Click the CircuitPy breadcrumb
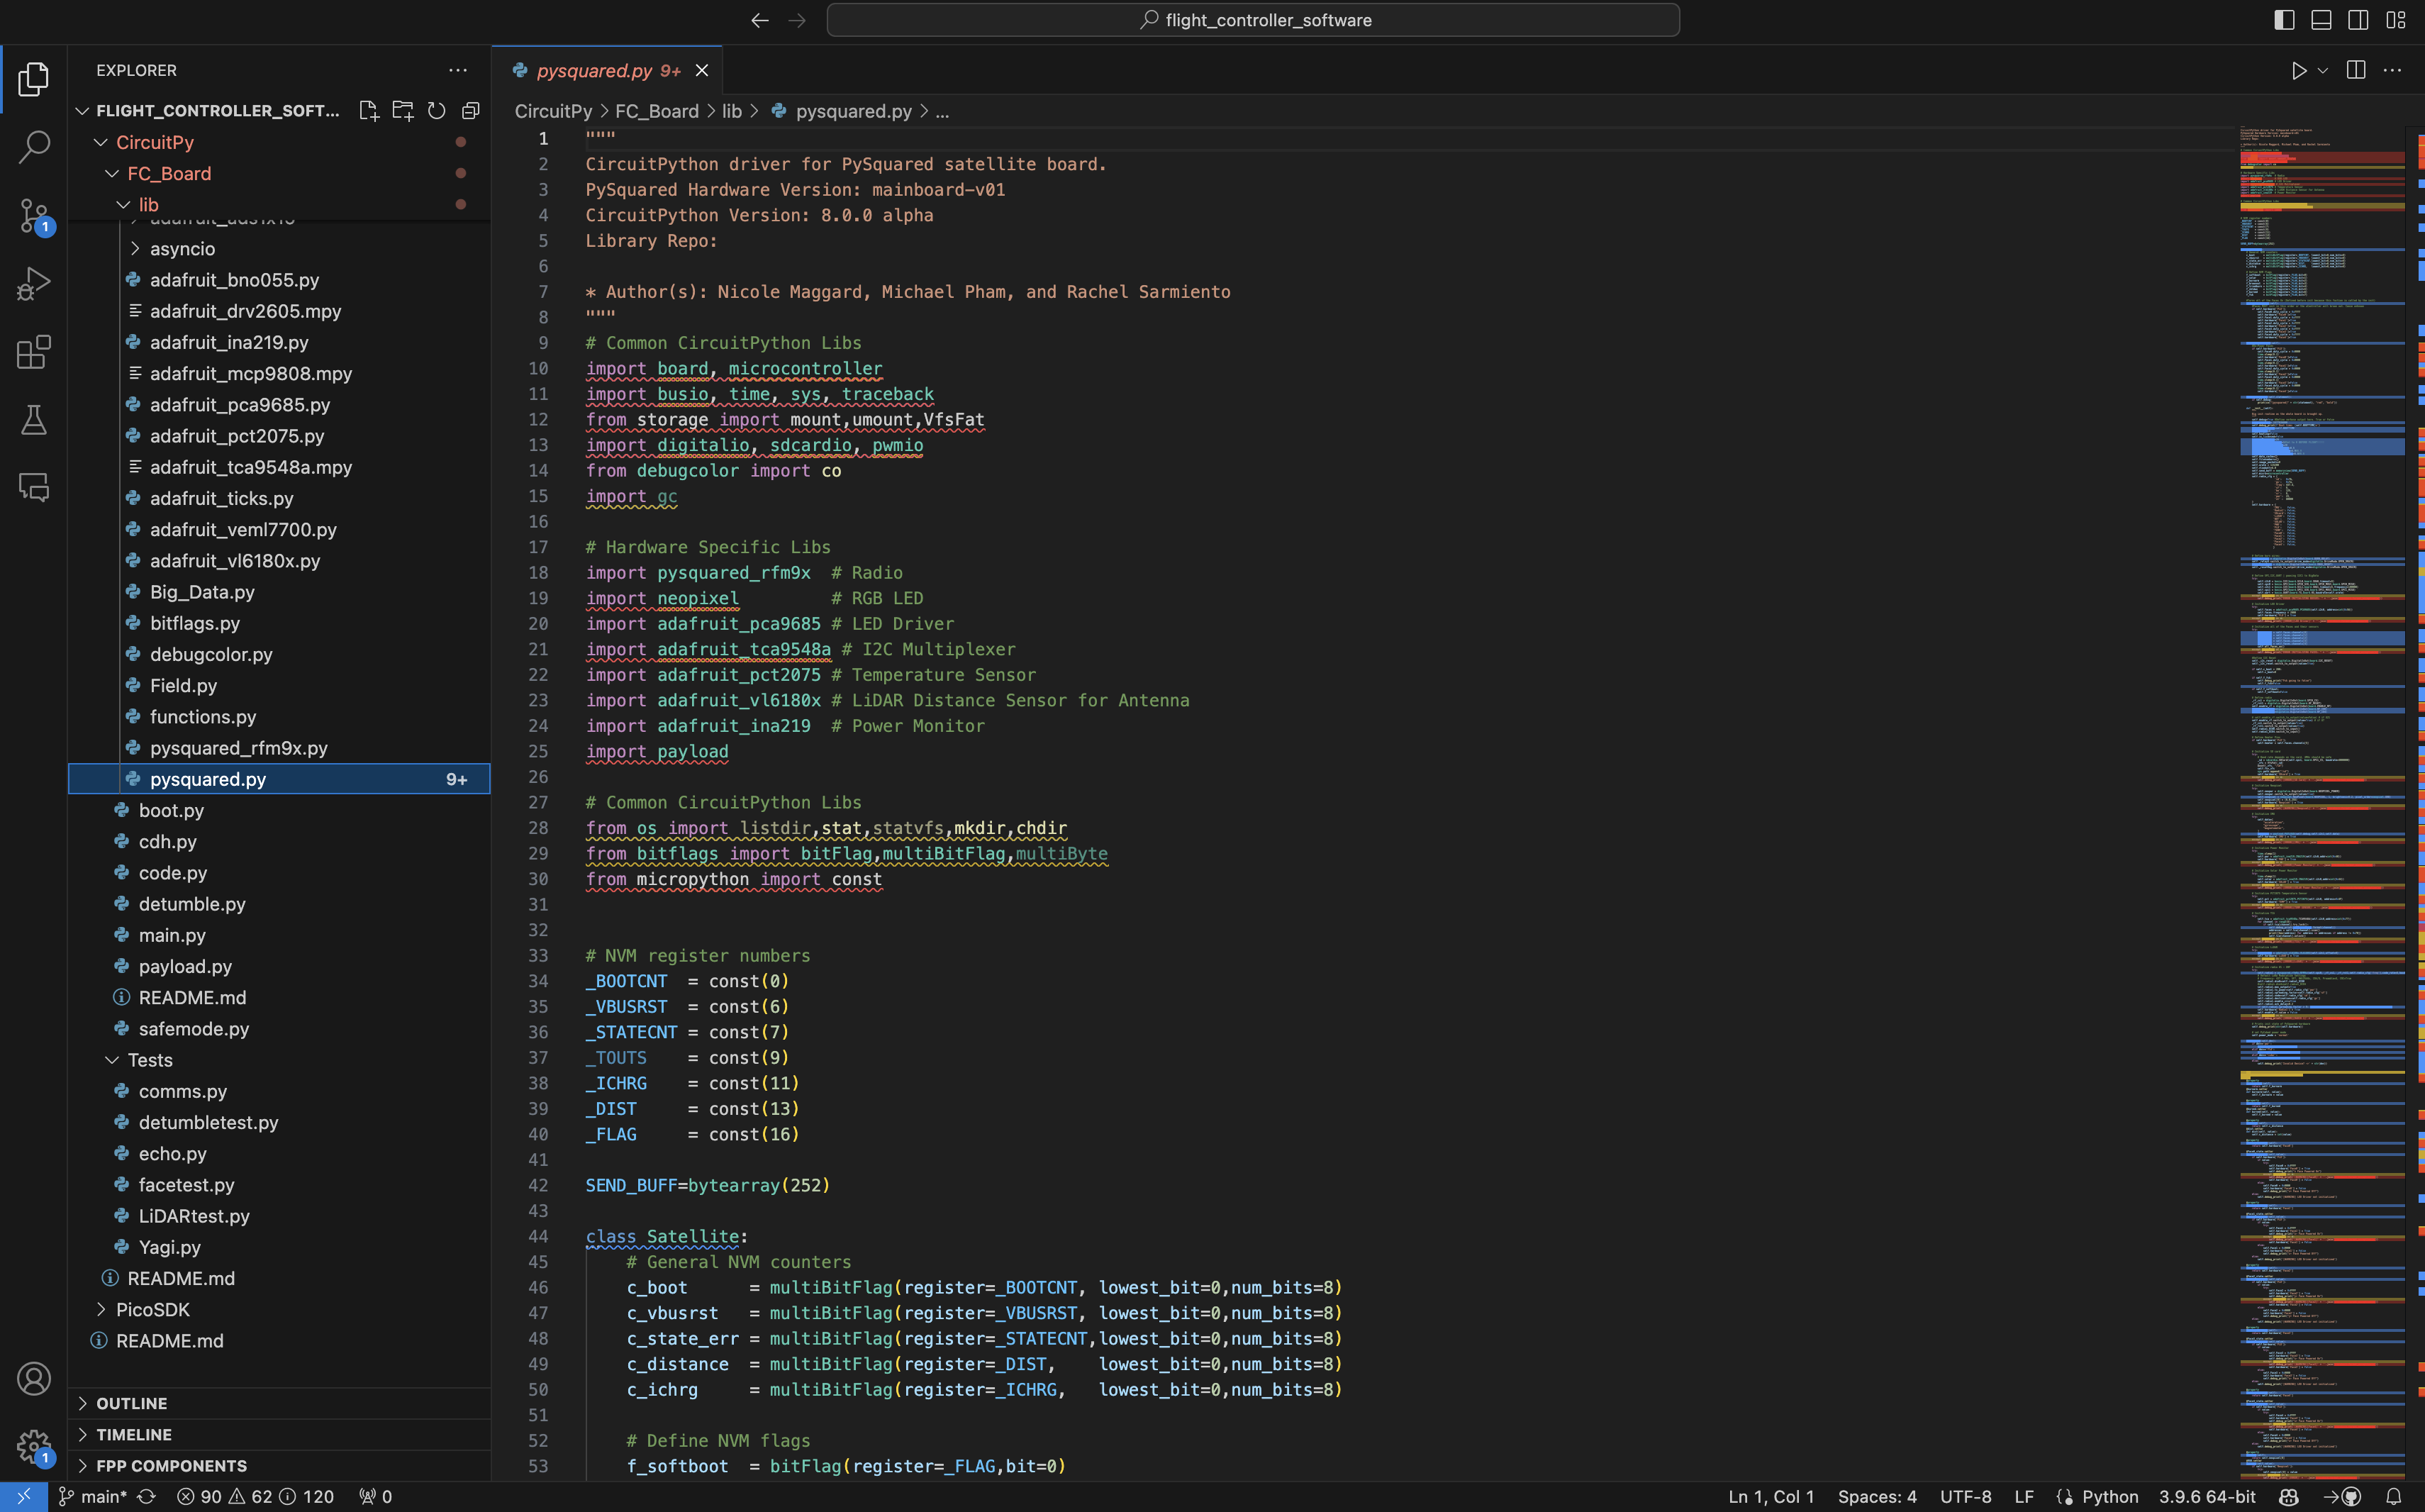This screenshot has width=2425, height=1512. point(553,111)
